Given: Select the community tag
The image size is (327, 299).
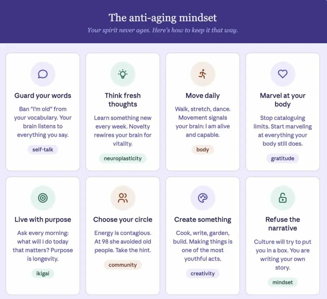Looking at the screenshot, I should pyautogui.click(x=123, y=265).
